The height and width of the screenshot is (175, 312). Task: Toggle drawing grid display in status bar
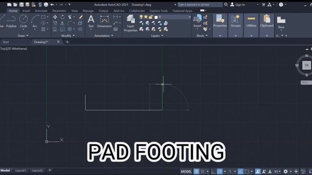196,172
